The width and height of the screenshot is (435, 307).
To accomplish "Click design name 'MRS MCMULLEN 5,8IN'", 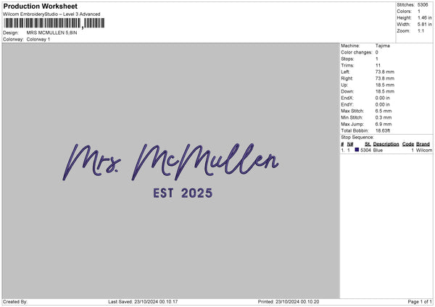I will pyautogui.click(x=52, y=33).
